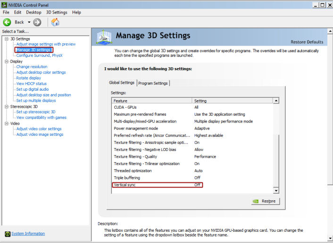The height and width of the screenshot is (243, 333).
Task: Click main panel scroll down arrow
Action: coord(330,238)
